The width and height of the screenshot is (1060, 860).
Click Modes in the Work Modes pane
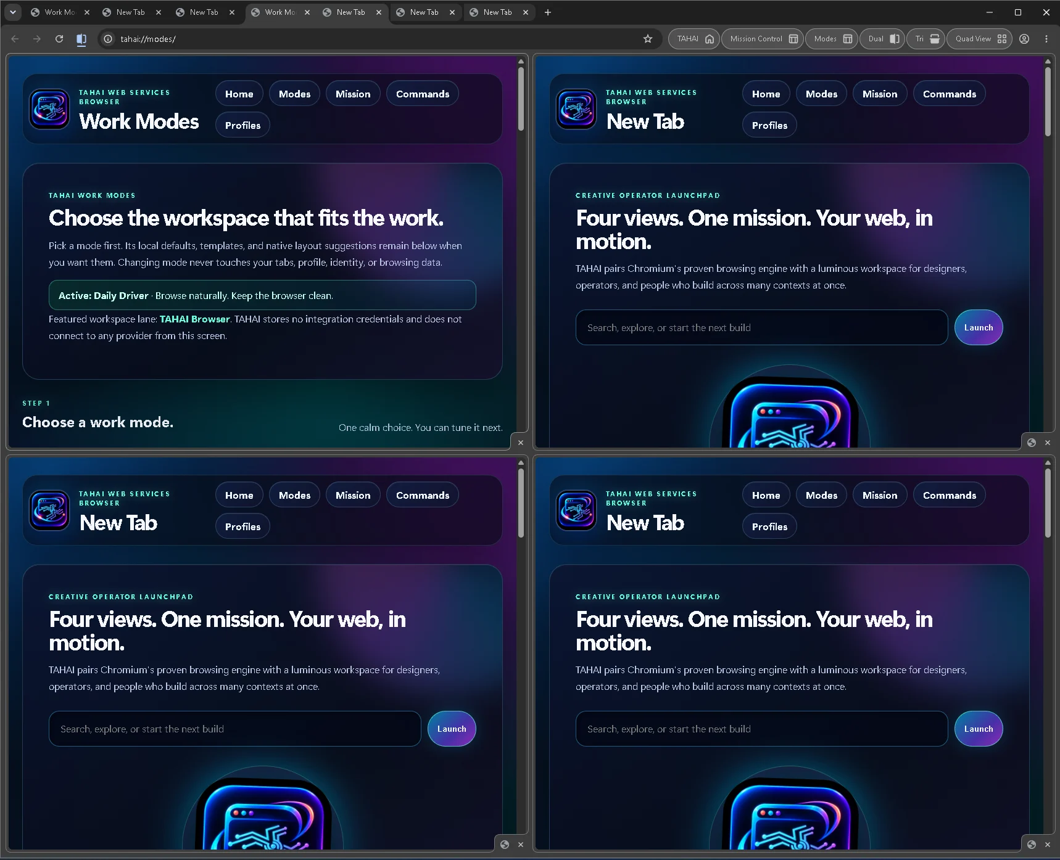(295, 94)
